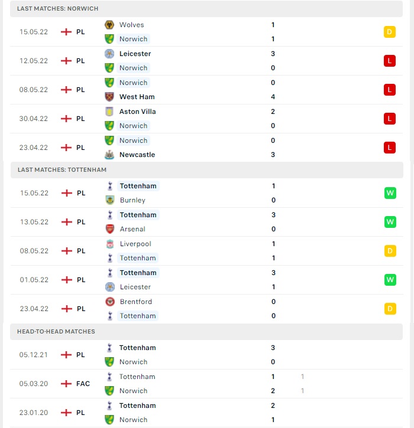Viewport: 414px width, 428px height.
Task: Click the Wolves club crest icon
Action: [x=109, y=25]
